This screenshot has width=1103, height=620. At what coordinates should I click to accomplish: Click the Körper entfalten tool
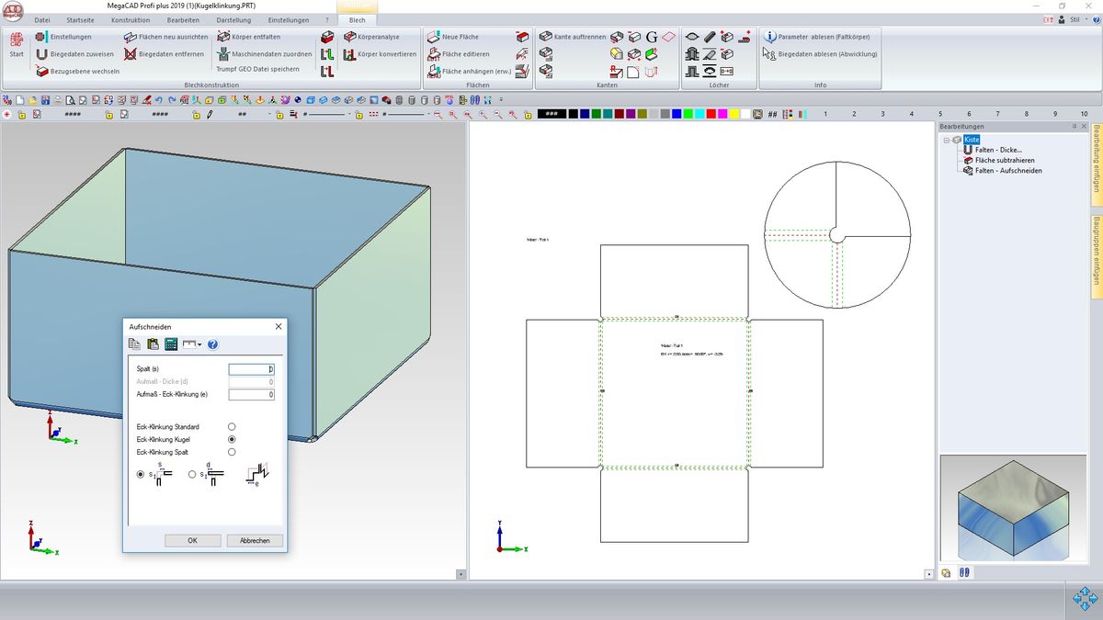tap(249, 37)
